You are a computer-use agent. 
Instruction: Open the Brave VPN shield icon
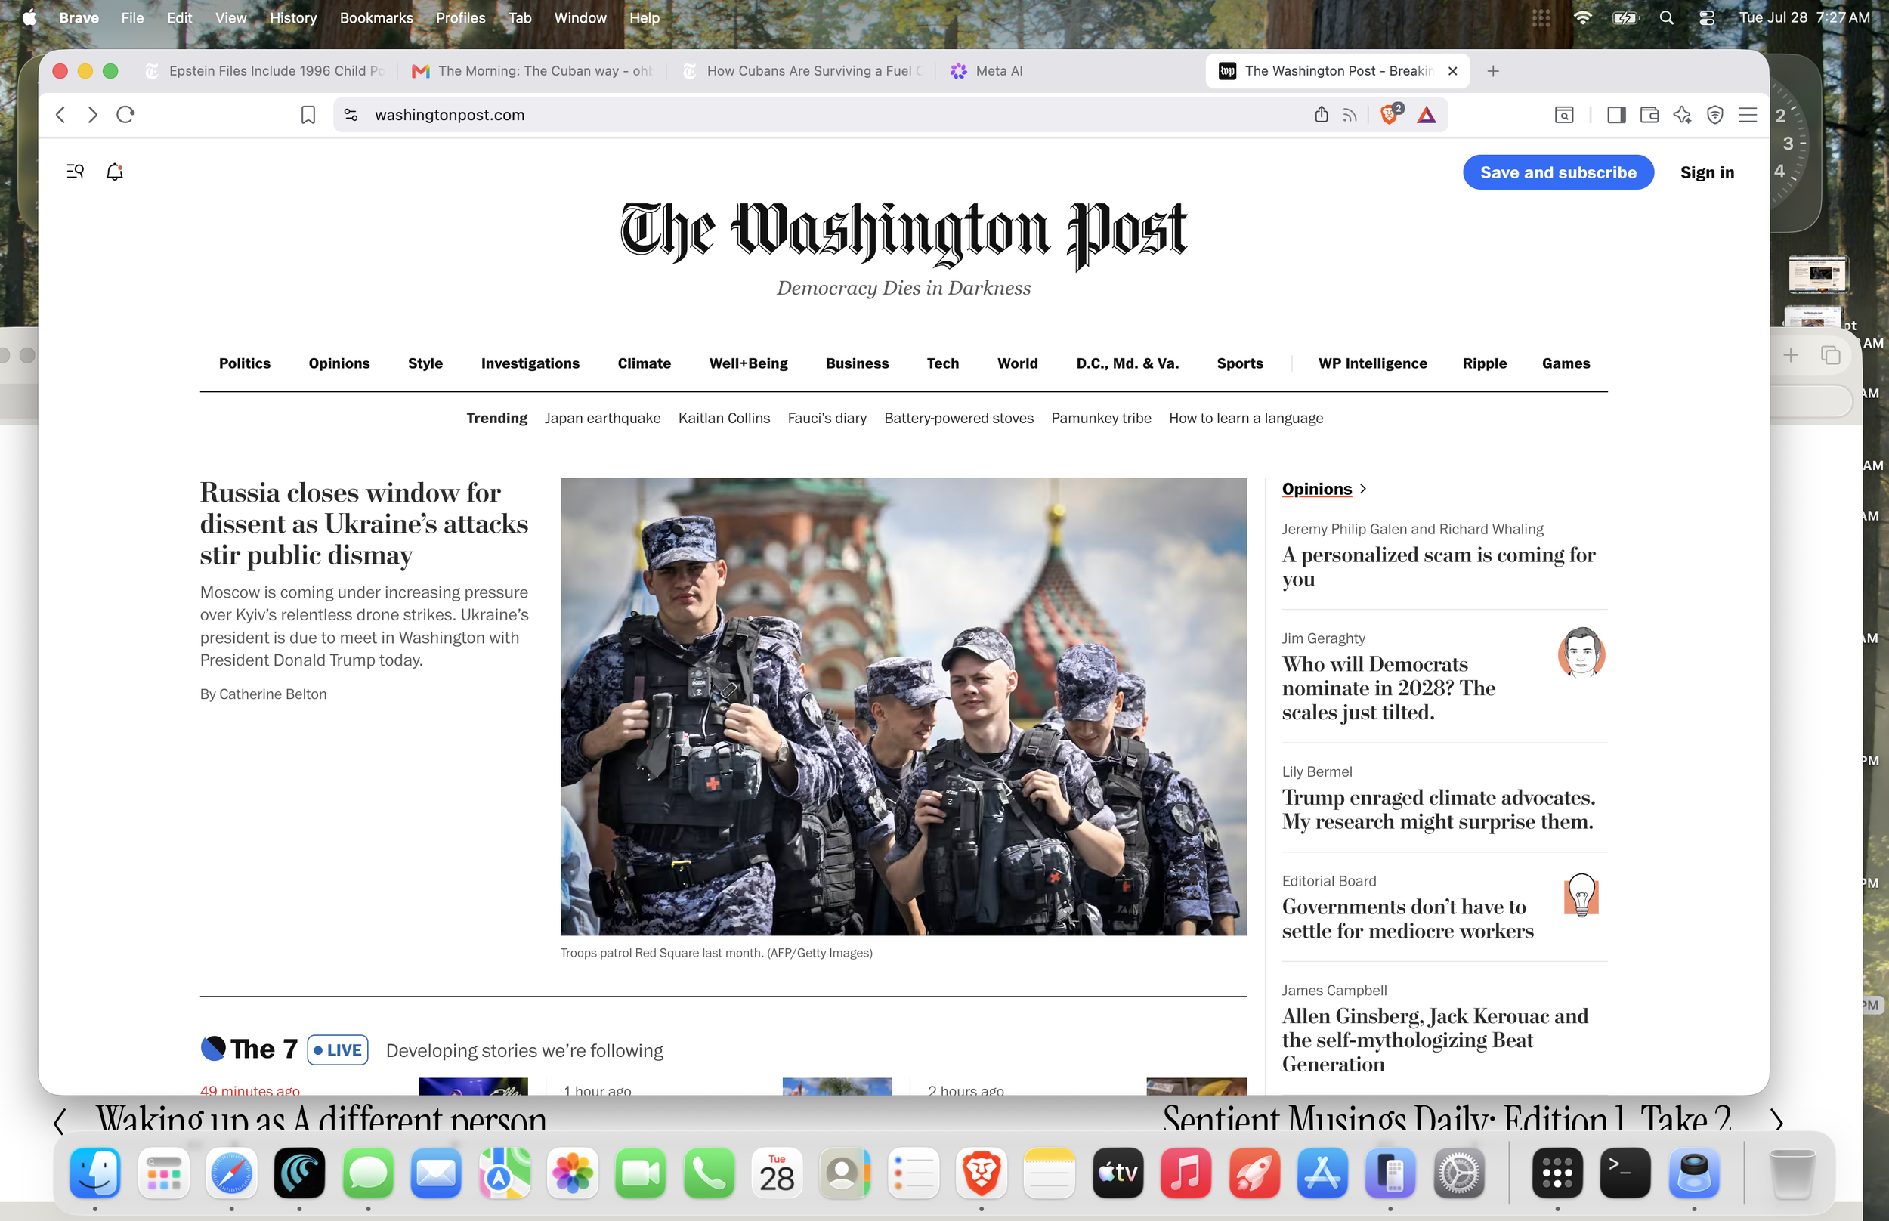(x=1715, y=115)
